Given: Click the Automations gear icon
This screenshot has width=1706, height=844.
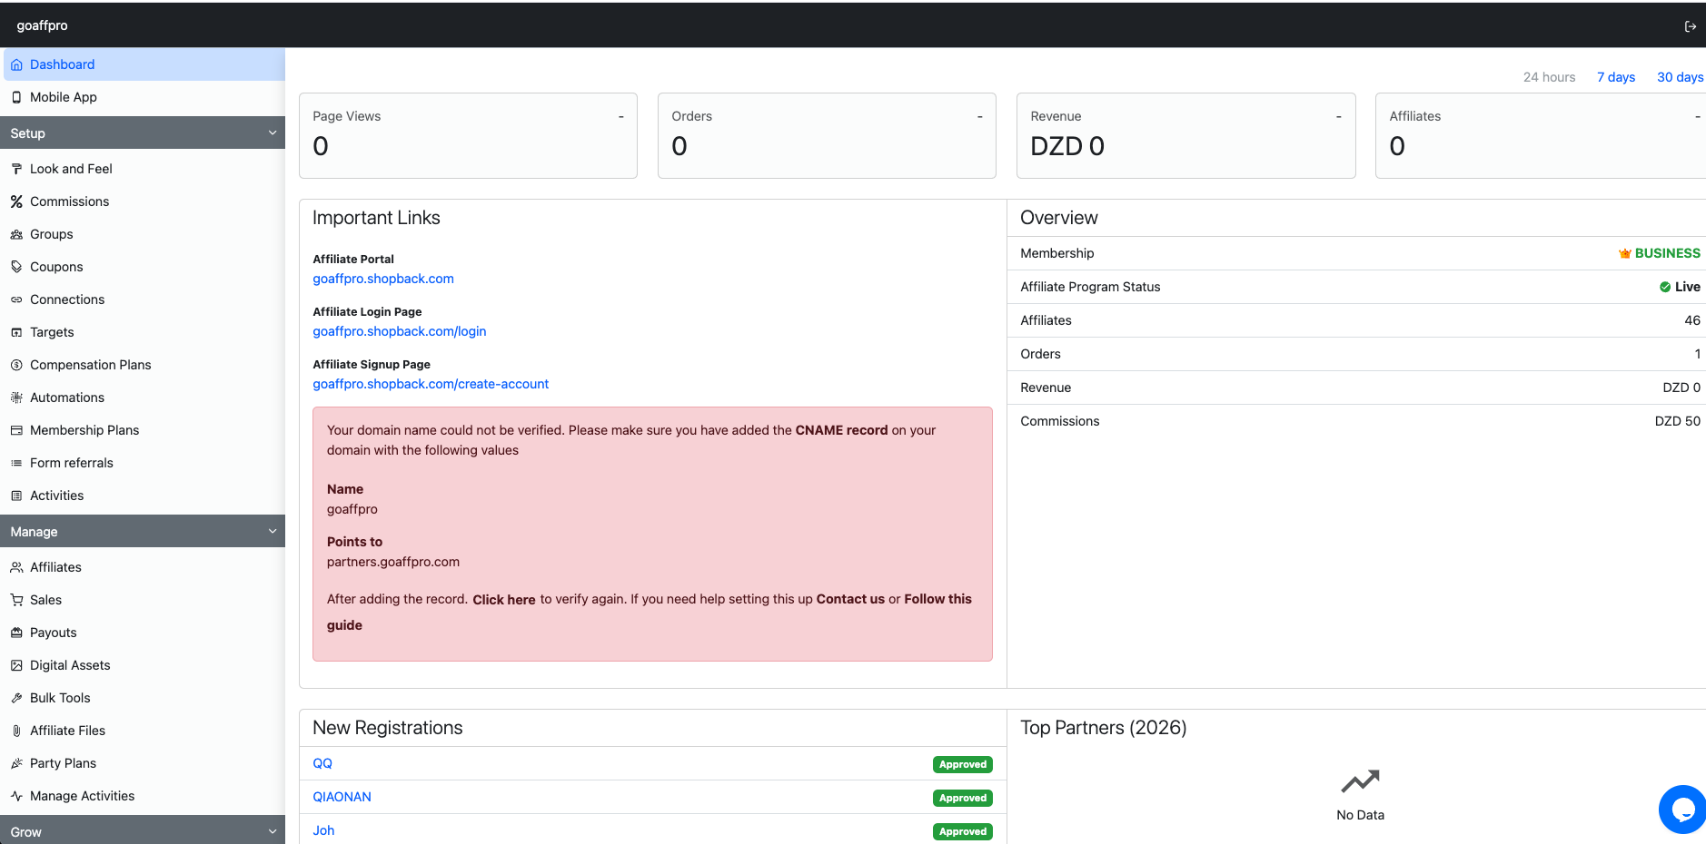Looking at the screenshot, I should point(16,397).
